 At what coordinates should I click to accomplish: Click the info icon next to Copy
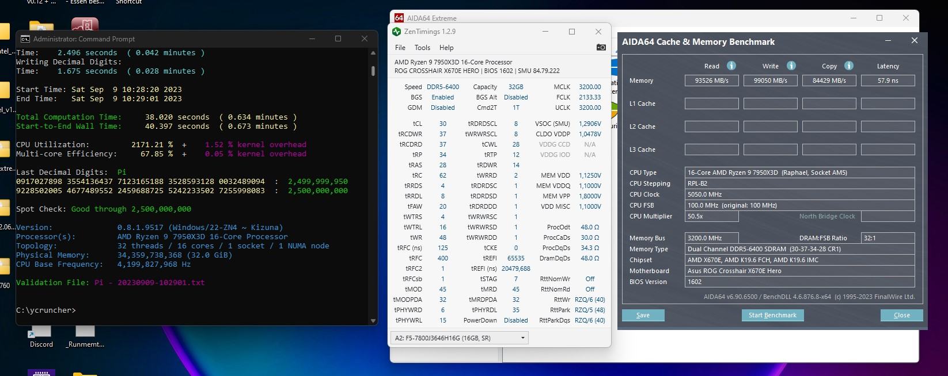pyautogui.click(x=849, y=66)
